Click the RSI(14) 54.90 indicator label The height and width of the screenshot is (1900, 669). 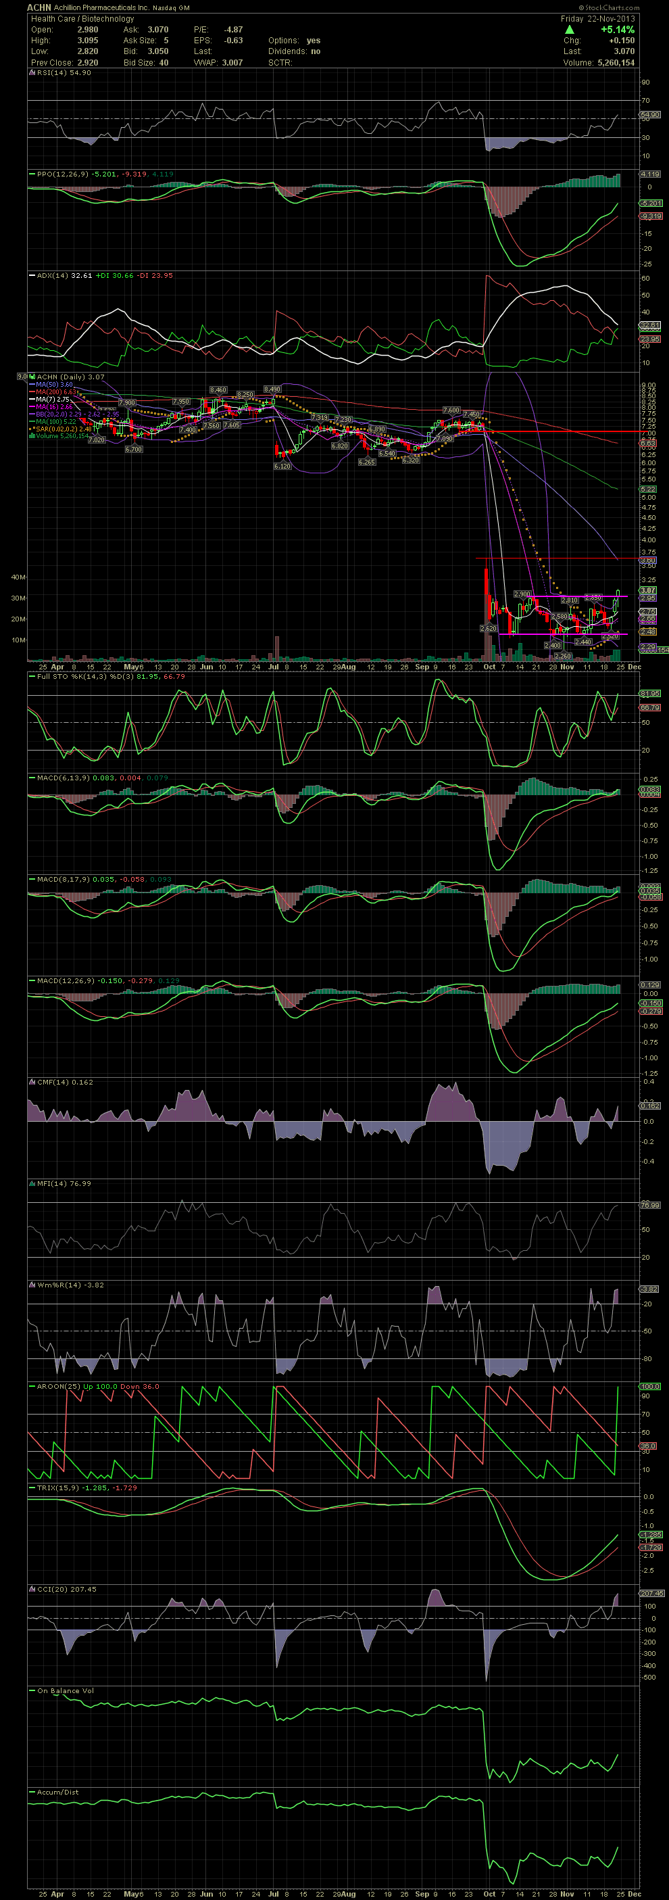tap(64, 73)
